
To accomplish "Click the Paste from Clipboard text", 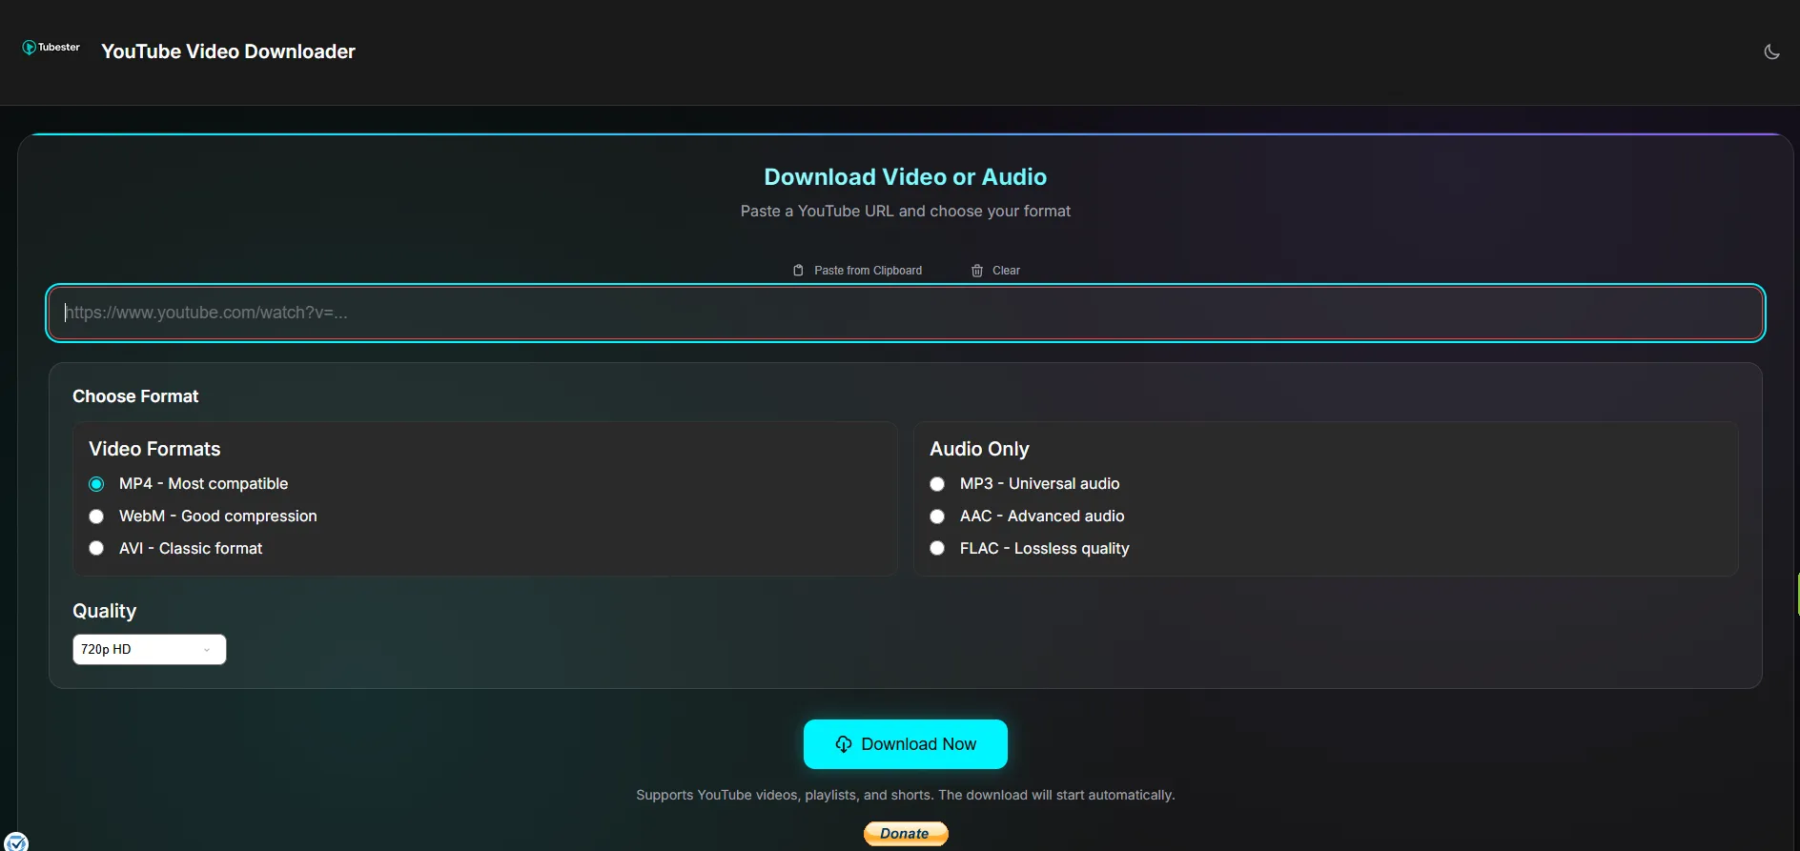I will point(868,271).
